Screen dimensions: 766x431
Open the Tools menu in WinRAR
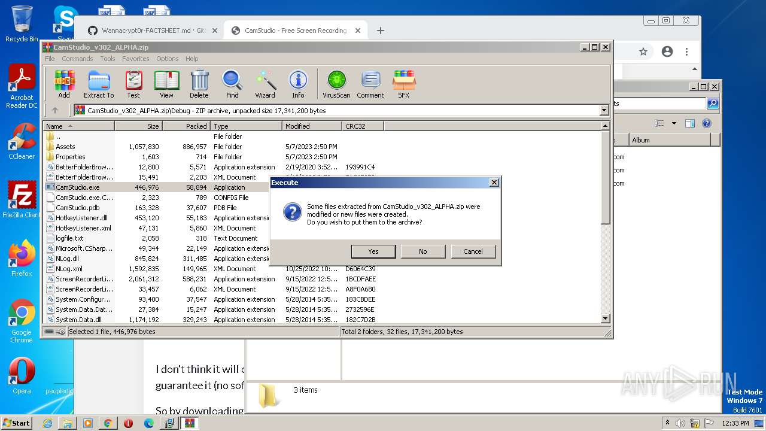[108, 59]
